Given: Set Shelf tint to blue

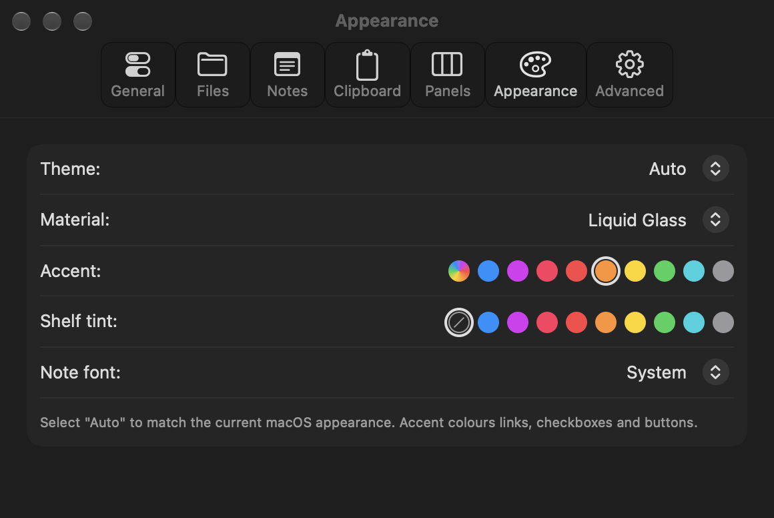Looking at the screenshot, I should point(488,322).
